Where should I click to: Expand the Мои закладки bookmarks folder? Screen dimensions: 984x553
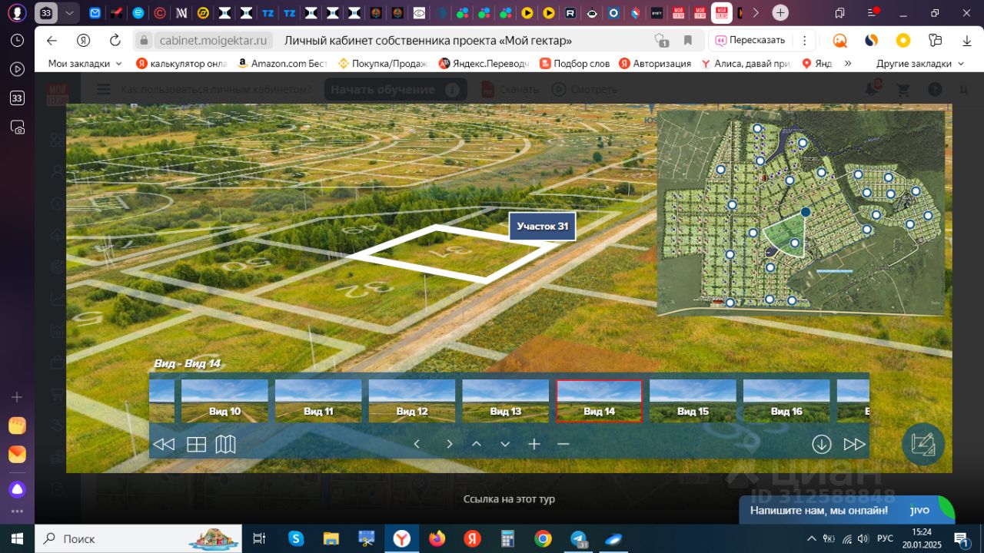(x=85, y=64)
